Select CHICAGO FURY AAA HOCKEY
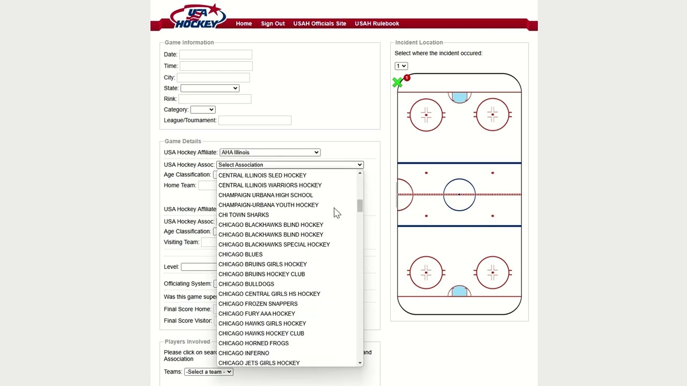 point(287,314)
